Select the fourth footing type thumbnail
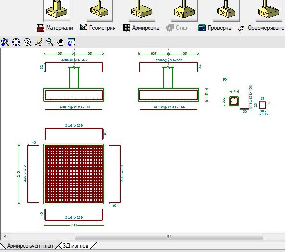 tap(184, 10)
